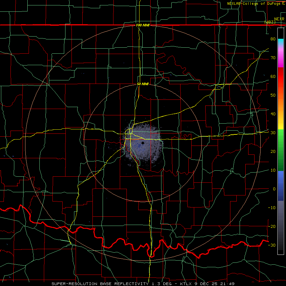Click the '-10' dBZ scale value
Viewport: 286px width, 286px height.
272,208
